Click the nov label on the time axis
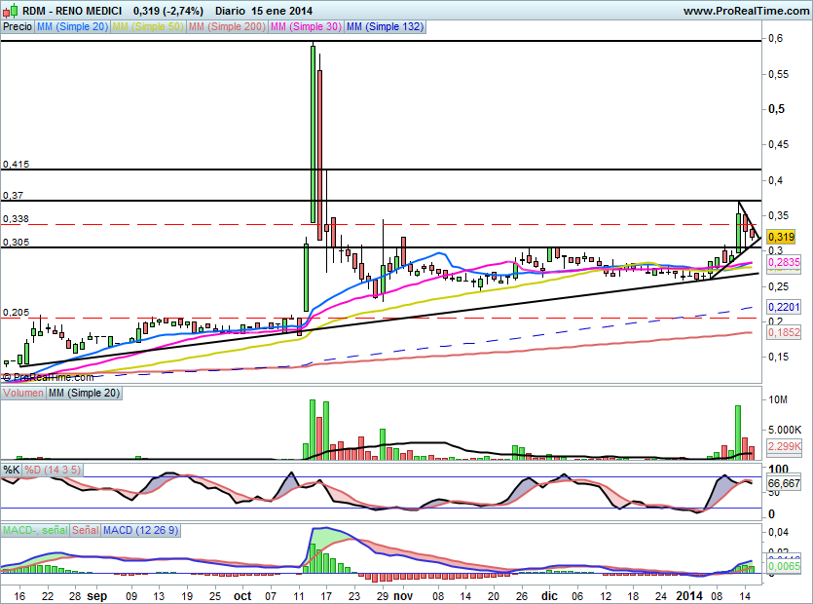 (x=403, y=595)
